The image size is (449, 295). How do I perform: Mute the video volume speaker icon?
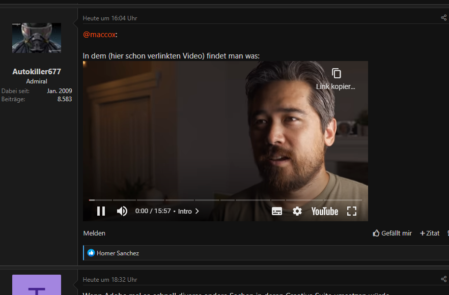(122, 211)
